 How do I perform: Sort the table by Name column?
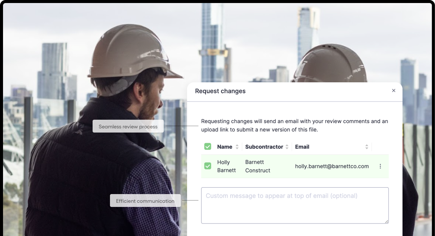click(x=237, y=147)
